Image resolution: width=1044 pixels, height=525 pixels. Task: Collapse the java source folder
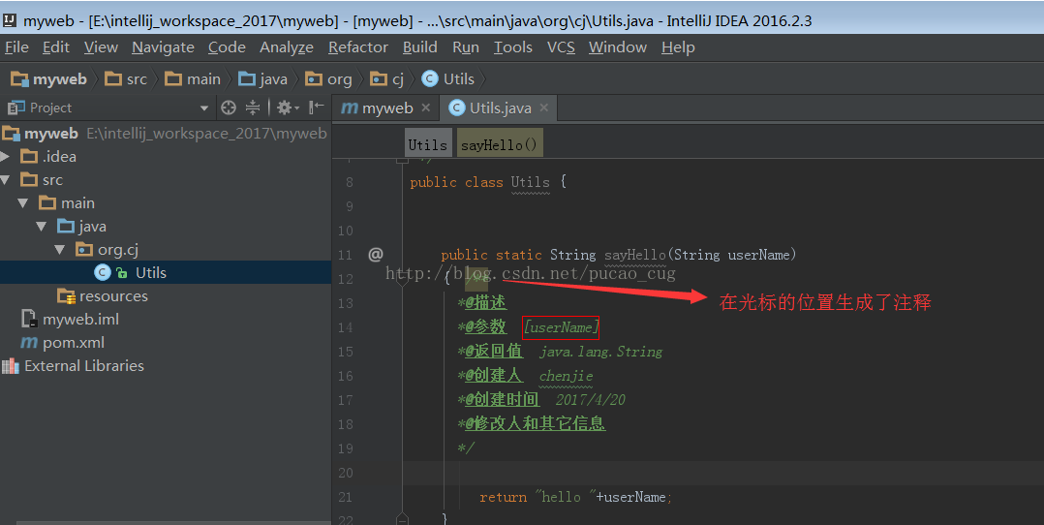coord(42,227)
